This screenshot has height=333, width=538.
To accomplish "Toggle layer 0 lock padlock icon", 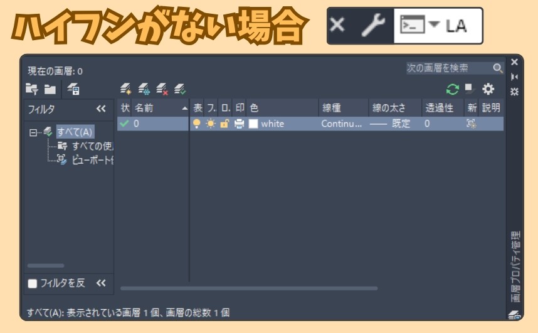I will (224, 124).
